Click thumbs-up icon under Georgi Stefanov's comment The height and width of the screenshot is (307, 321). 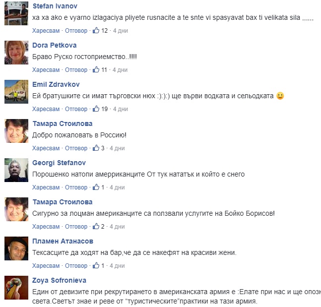point(96,187)
